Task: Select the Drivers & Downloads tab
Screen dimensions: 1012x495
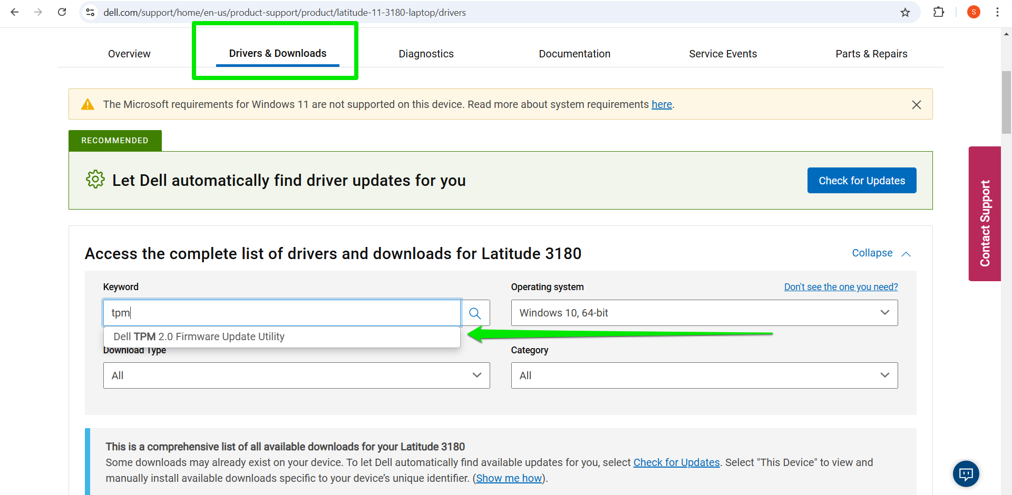Action: click(278, 53)
